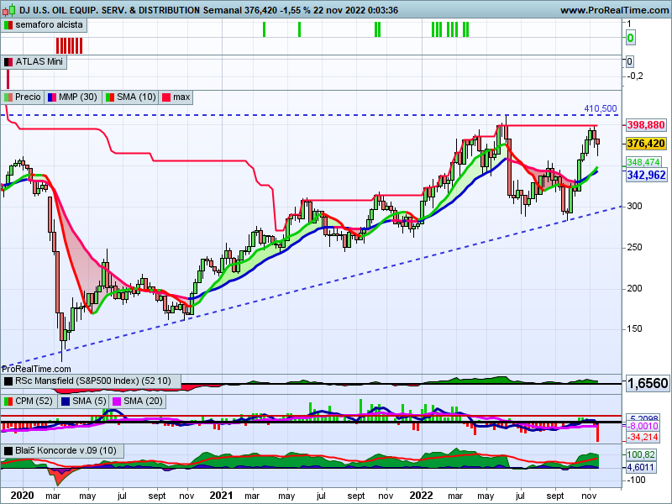The width and height of the screenshot is (672, 504).
Task: Click the black-red icon beside ATLAS Mini
Action: pos(8,62)
